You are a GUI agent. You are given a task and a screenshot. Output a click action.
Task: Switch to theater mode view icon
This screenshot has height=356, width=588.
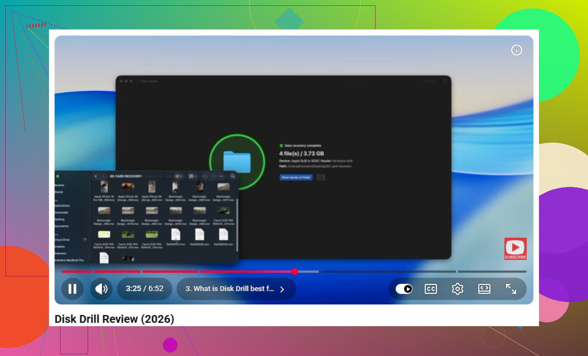click(x=484, y=289)
